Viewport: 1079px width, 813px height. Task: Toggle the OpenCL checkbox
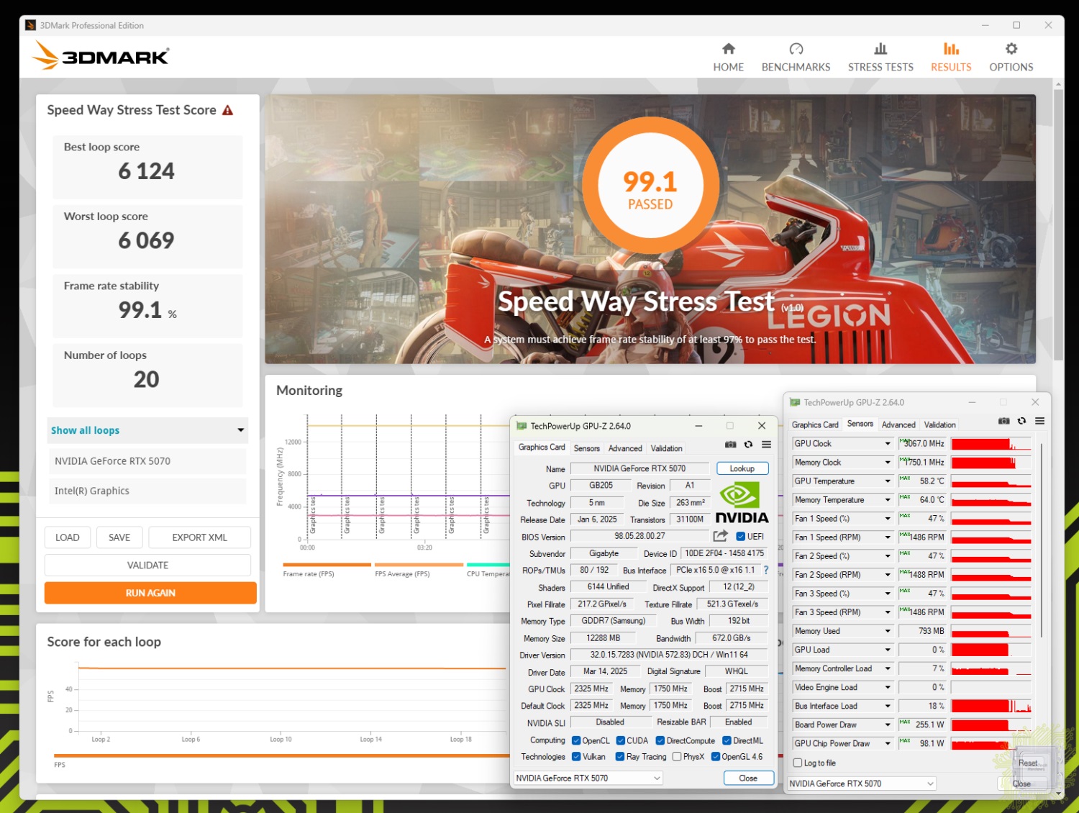pos(576,740)
